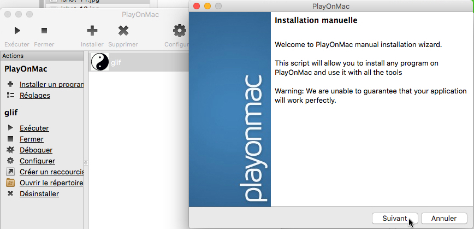Select the glif yin-yang application icon
This screenshot has width=474, height=229.
point(99,62)
